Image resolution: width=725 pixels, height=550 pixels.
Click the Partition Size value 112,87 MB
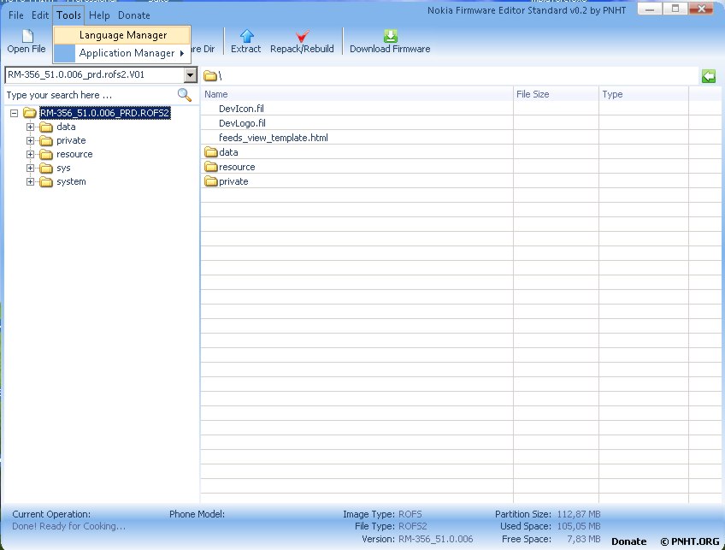click(579, 514)
